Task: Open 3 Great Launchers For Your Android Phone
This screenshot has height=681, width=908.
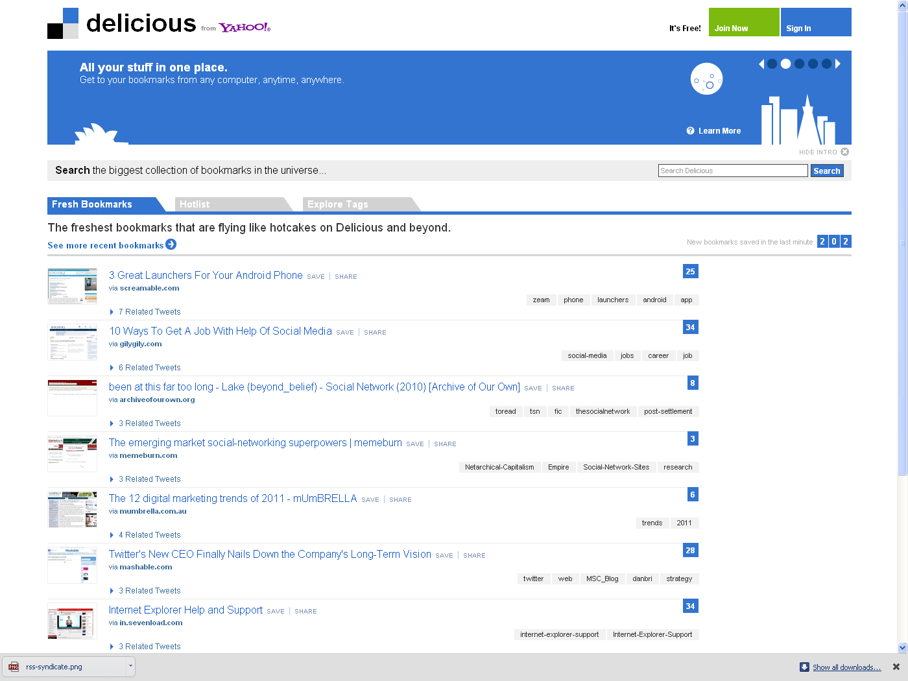Action: [x=206, y=275]
